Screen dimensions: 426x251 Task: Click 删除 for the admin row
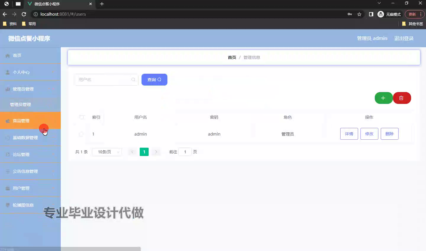click(x=390, y=134)
